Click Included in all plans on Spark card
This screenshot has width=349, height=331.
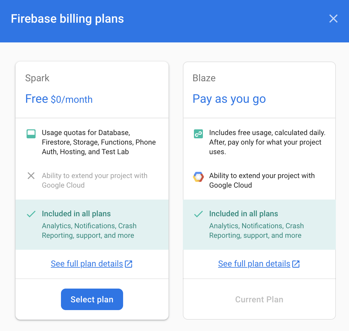point(76,214)
